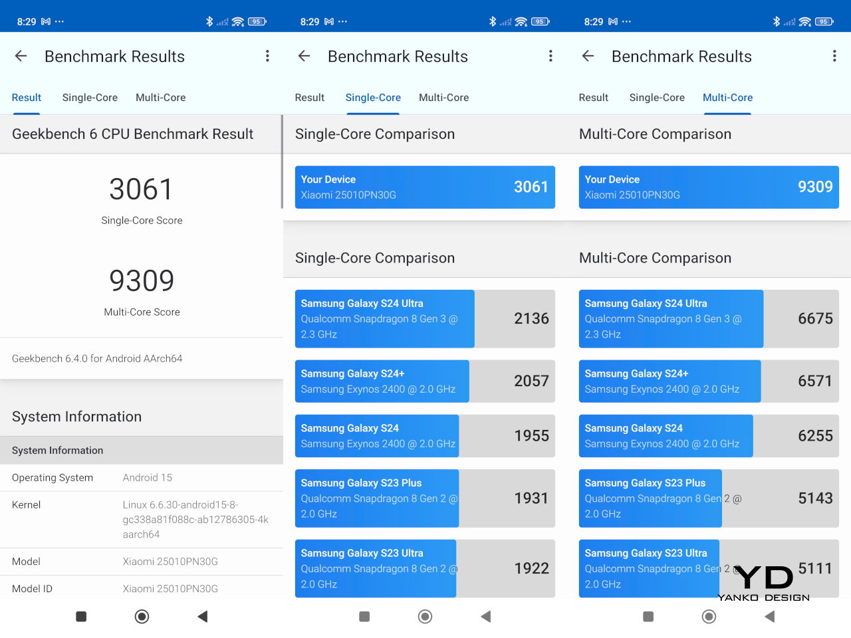Select Samsung Galaxy S24+ row scoring 6571
This screenshot has width=851, height=638.
pos(709,381)
